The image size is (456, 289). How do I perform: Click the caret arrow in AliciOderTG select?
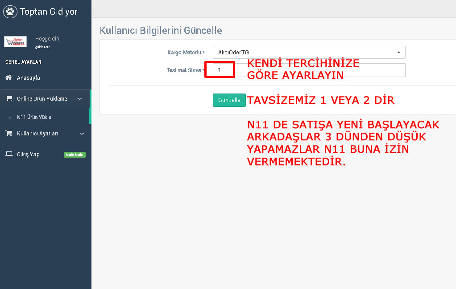click(x=398, y=53)
